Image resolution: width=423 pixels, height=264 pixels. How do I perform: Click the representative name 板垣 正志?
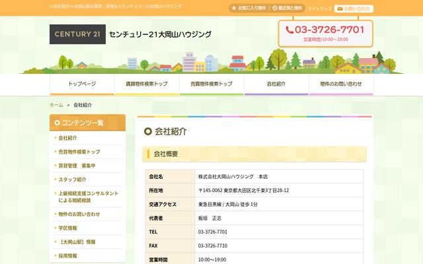click(x=210, y=218)
